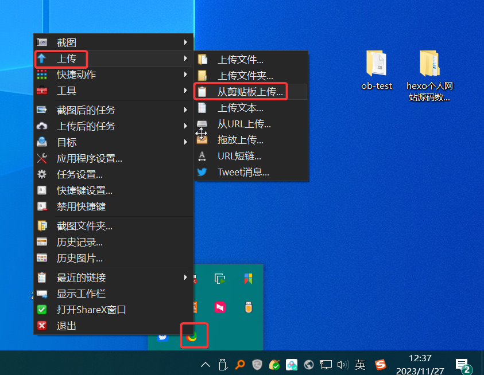The image size is (484, 375).
Task: Click the image icon beside 截图后的任务
Action: tap(42, 110)
